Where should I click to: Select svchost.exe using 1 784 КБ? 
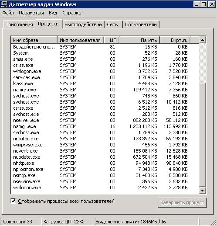105,132
